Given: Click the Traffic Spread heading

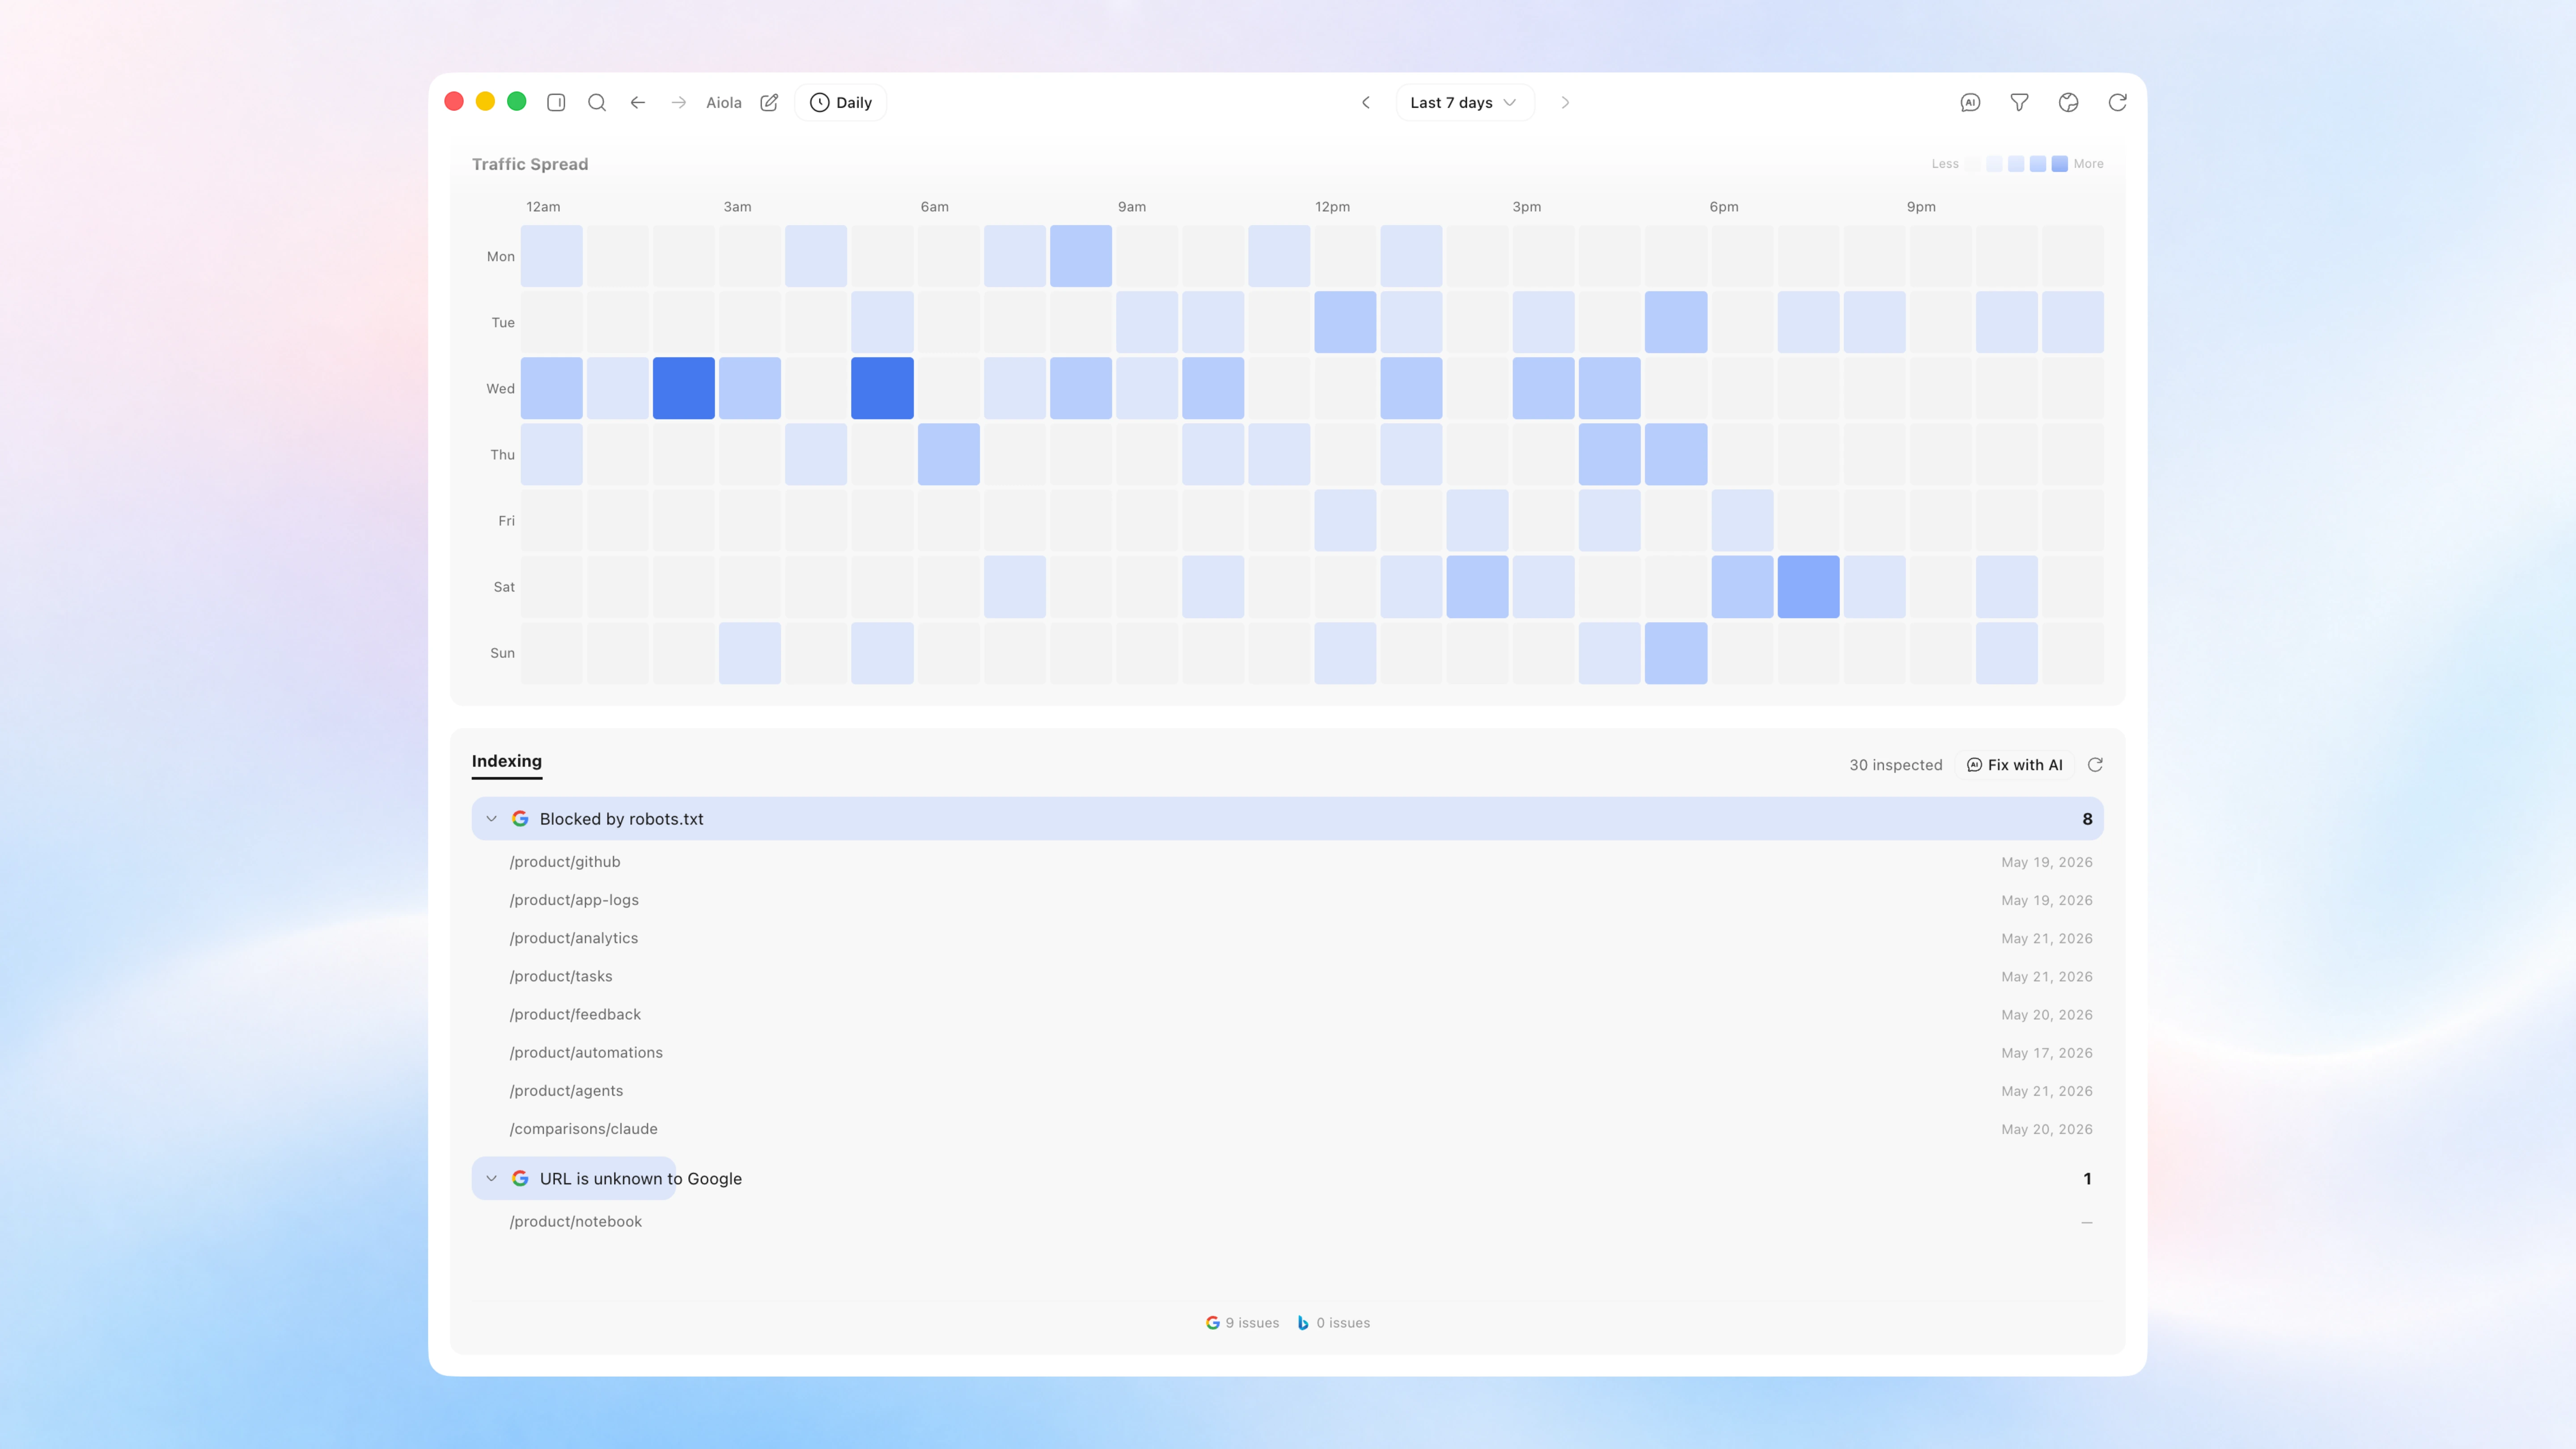Looking at the screenshot, I should pos(530,164).
